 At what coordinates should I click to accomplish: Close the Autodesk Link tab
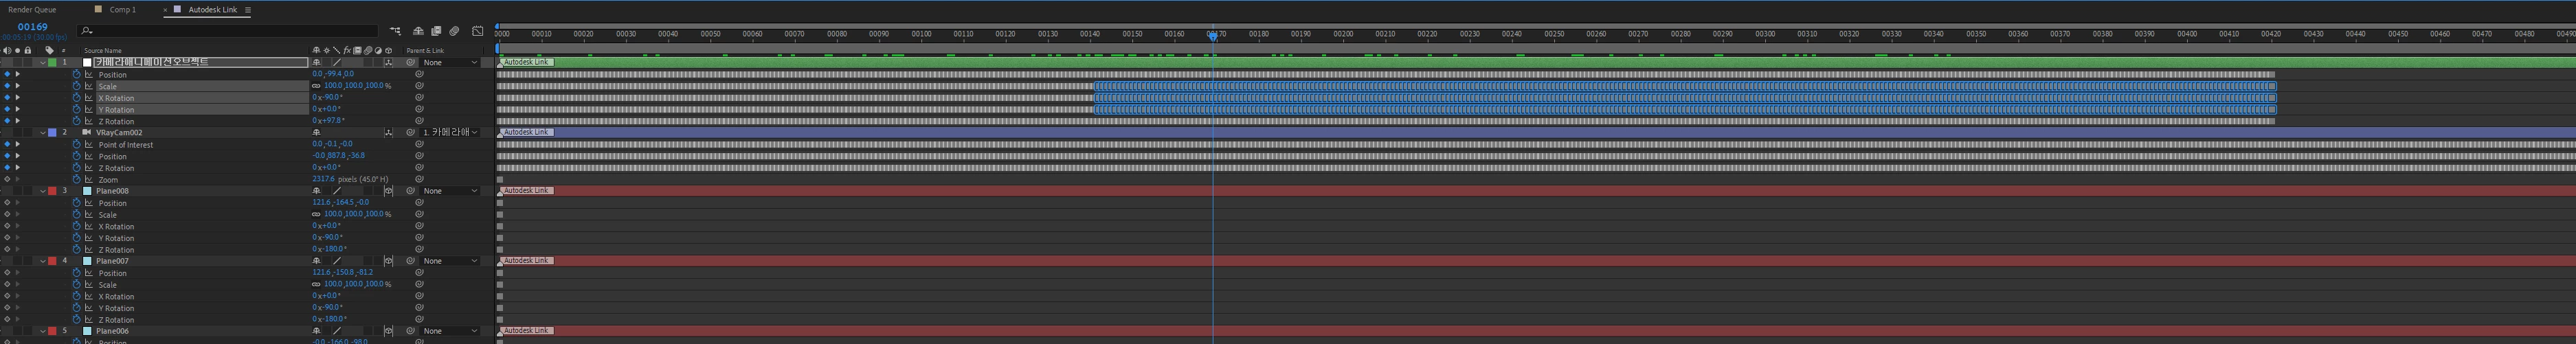click(165, 10)
